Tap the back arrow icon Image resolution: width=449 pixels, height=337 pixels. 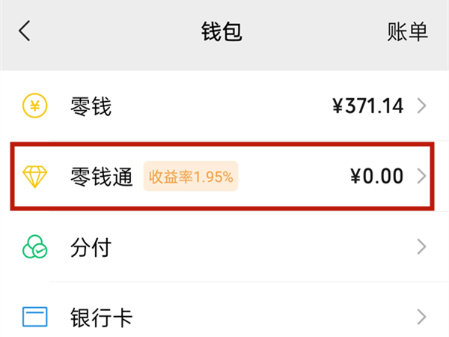(x=25, y=31)
